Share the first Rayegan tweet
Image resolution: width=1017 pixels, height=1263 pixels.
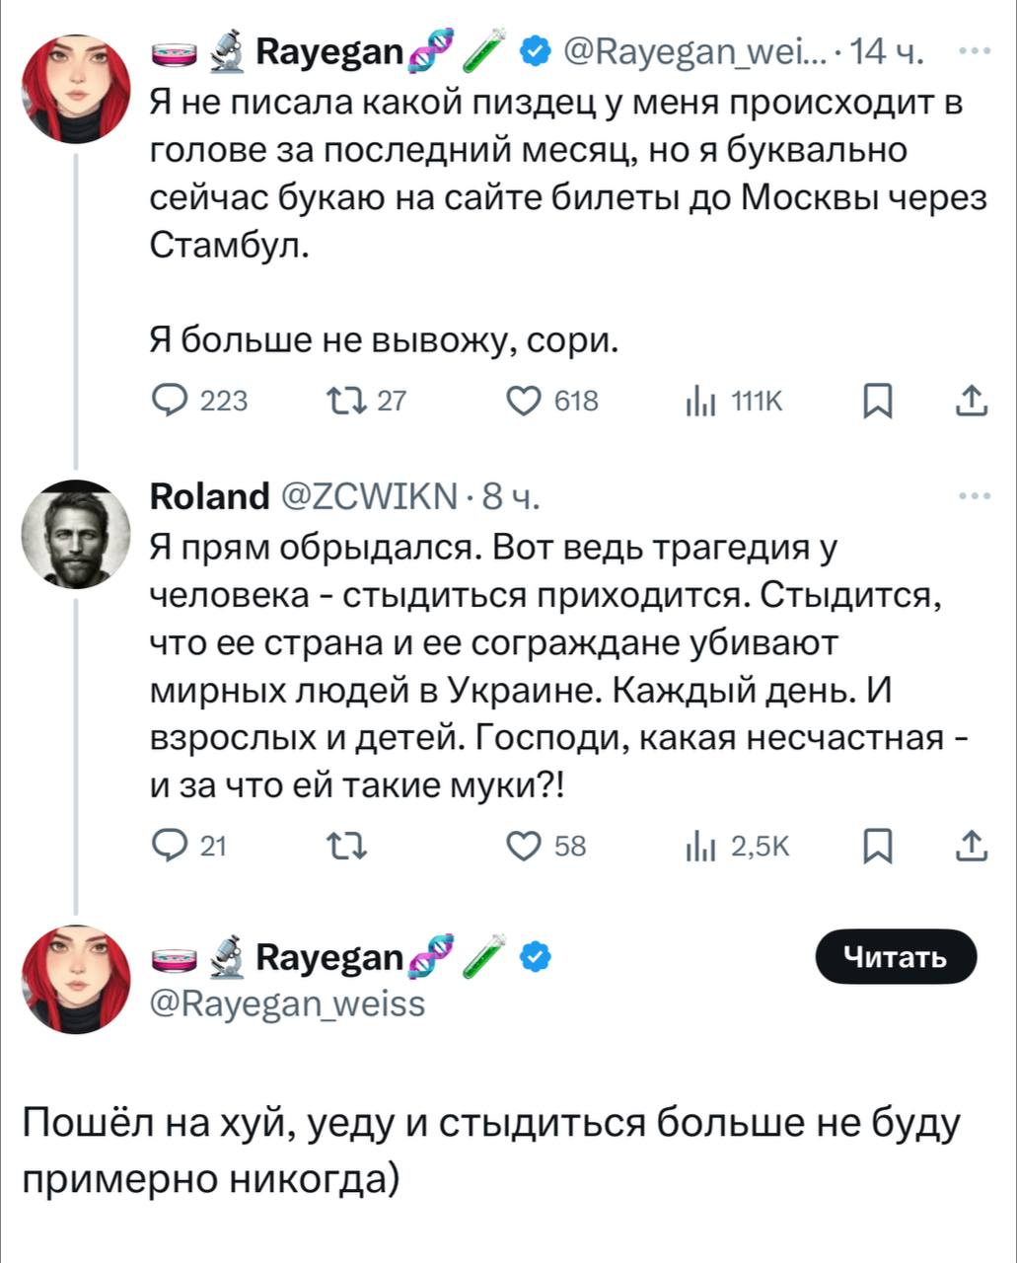pyautogui.click(x=972, y=400)
